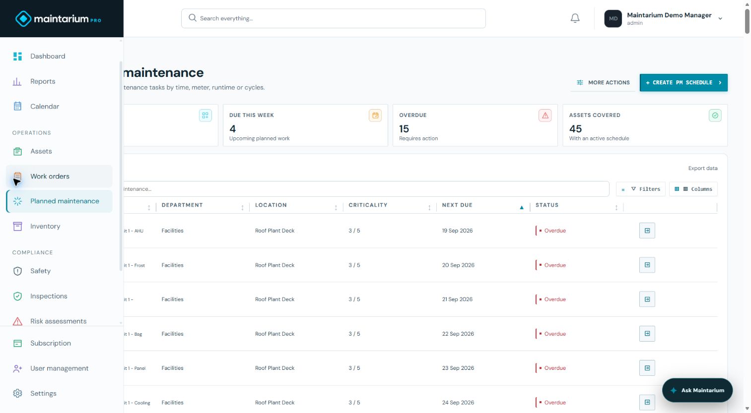Open the notifications bell
The height and width of the screenshot is (413, 751).
click(575, 18)
